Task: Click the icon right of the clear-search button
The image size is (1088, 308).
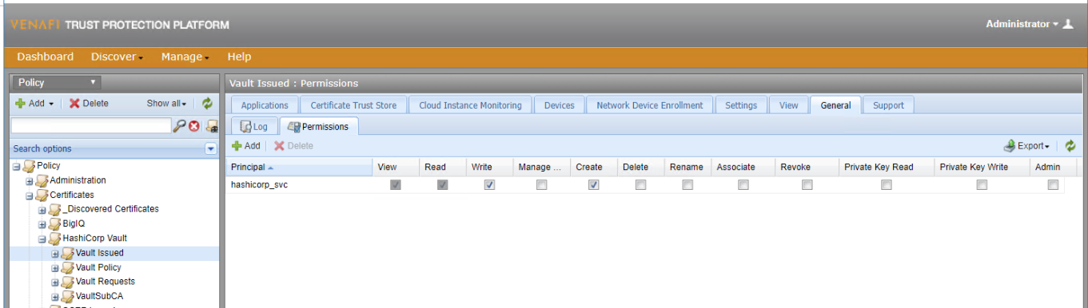Action: (212, 126)
